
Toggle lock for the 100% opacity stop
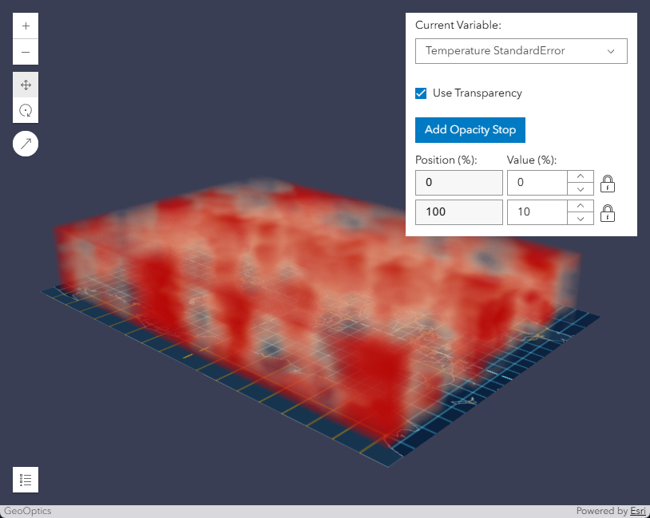[x=608, y=213]
